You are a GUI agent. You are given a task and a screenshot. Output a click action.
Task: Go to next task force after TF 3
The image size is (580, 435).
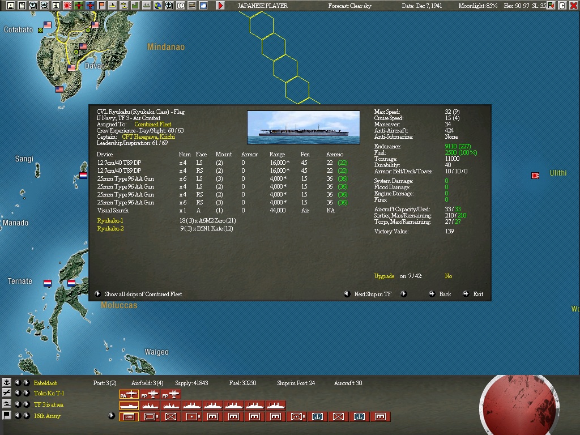point(27,404)
